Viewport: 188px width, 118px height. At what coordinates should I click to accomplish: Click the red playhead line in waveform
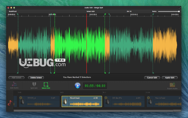(x=86, y=43)
